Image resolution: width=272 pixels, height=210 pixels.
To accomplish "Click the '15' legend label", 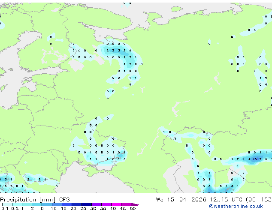I will [x=63, y=208].
